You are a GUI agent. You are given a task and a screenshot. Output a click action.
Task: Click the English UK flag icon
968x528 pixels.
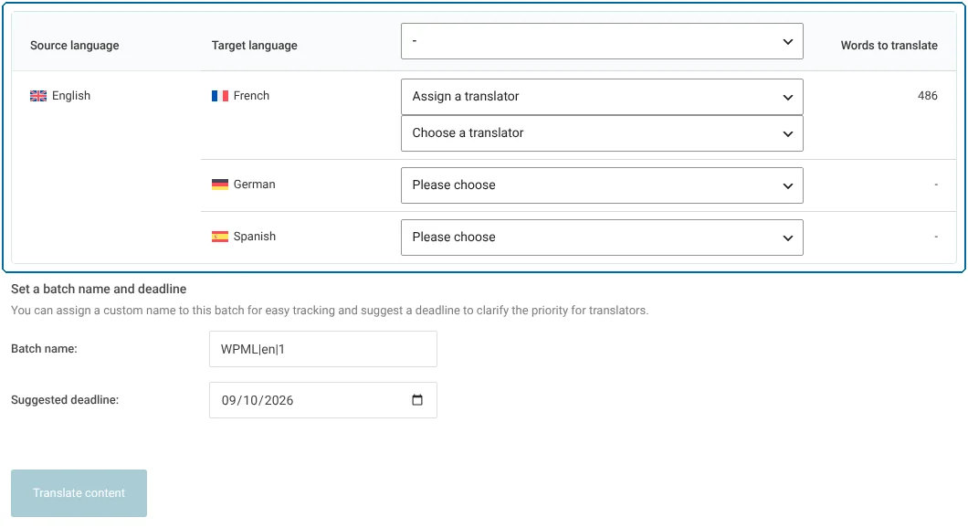[x=38, y=96]
